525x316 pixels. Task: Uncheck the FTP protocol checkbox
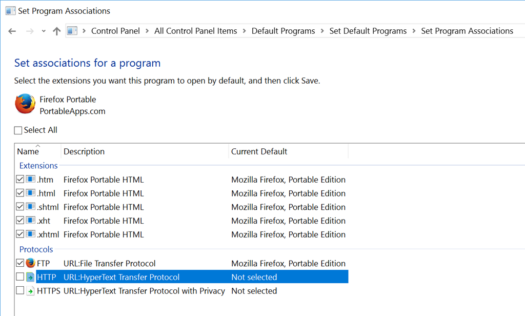(x=20, y=263)
